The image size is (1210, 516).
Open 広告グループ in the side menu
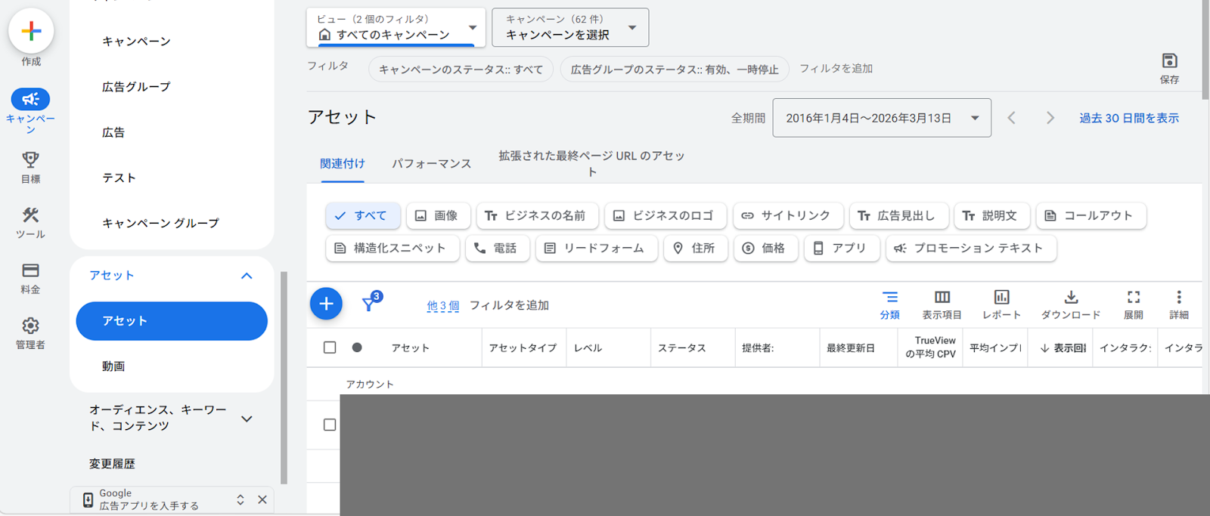click(136, 87)
